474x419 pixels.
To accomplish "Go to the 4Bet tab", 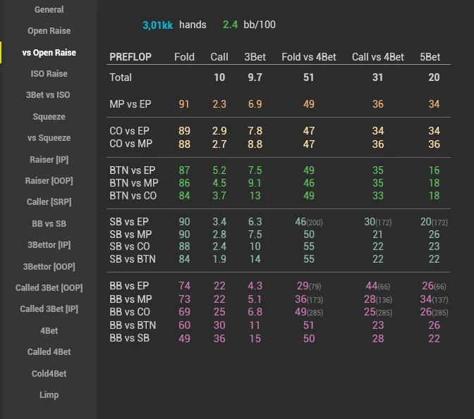I will (x=49, y=330).
